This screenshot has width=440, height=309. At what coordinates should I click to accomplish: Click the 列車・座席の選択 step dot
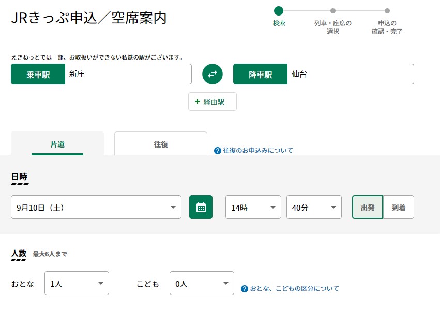333,11
